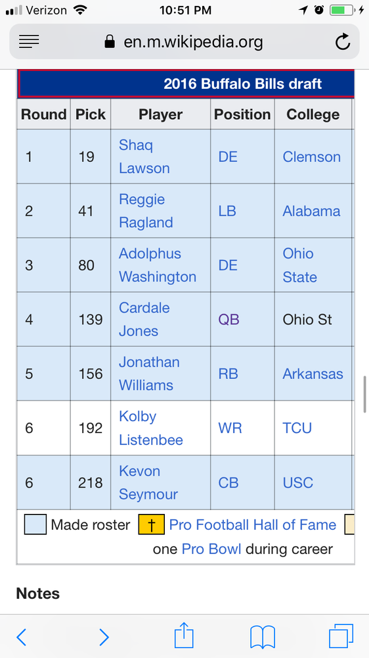
Task: Tap the yellow Hall of Fame dagger swatch
Action: [x=152, y=524]
